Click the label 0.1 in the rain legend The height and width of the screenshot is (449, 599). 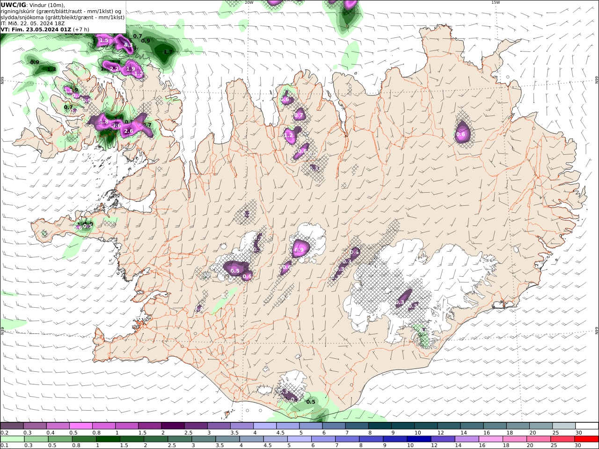[4, 446]
